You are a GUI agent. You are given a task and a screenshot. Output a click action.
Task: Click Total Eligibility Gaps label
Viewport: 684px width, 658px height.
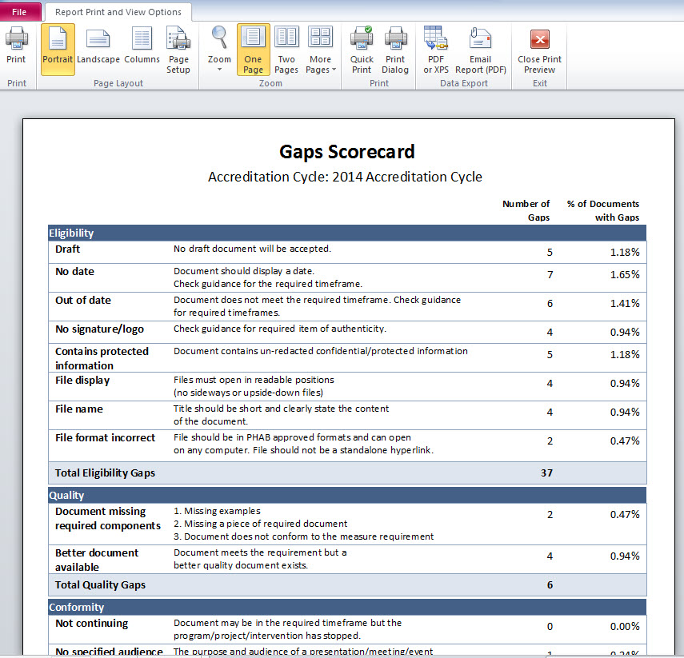pos(105,473)
